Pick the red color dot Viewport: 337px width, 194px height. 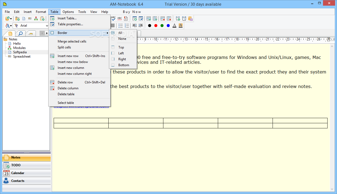pos(156,26)
